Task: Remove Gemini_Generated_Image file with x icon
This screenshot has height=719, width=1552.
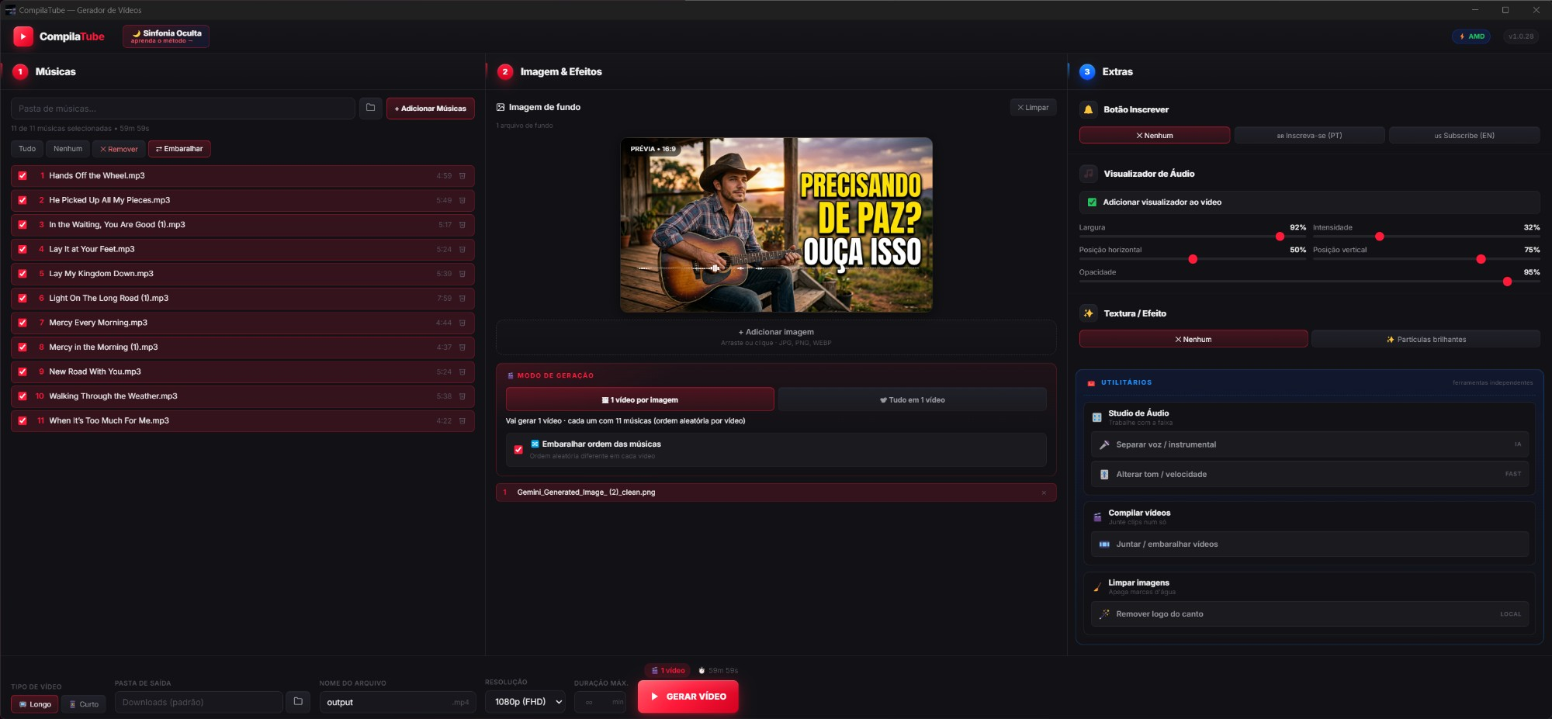Action: pos(1044,493)
